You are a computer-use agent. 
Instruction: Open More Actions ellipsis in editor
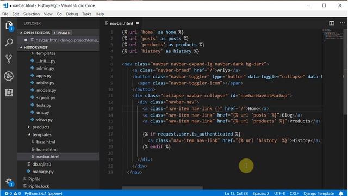coord(343,23)
